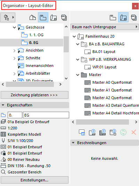Click Gezoomter Bereich zoom setting

(24, 172)
